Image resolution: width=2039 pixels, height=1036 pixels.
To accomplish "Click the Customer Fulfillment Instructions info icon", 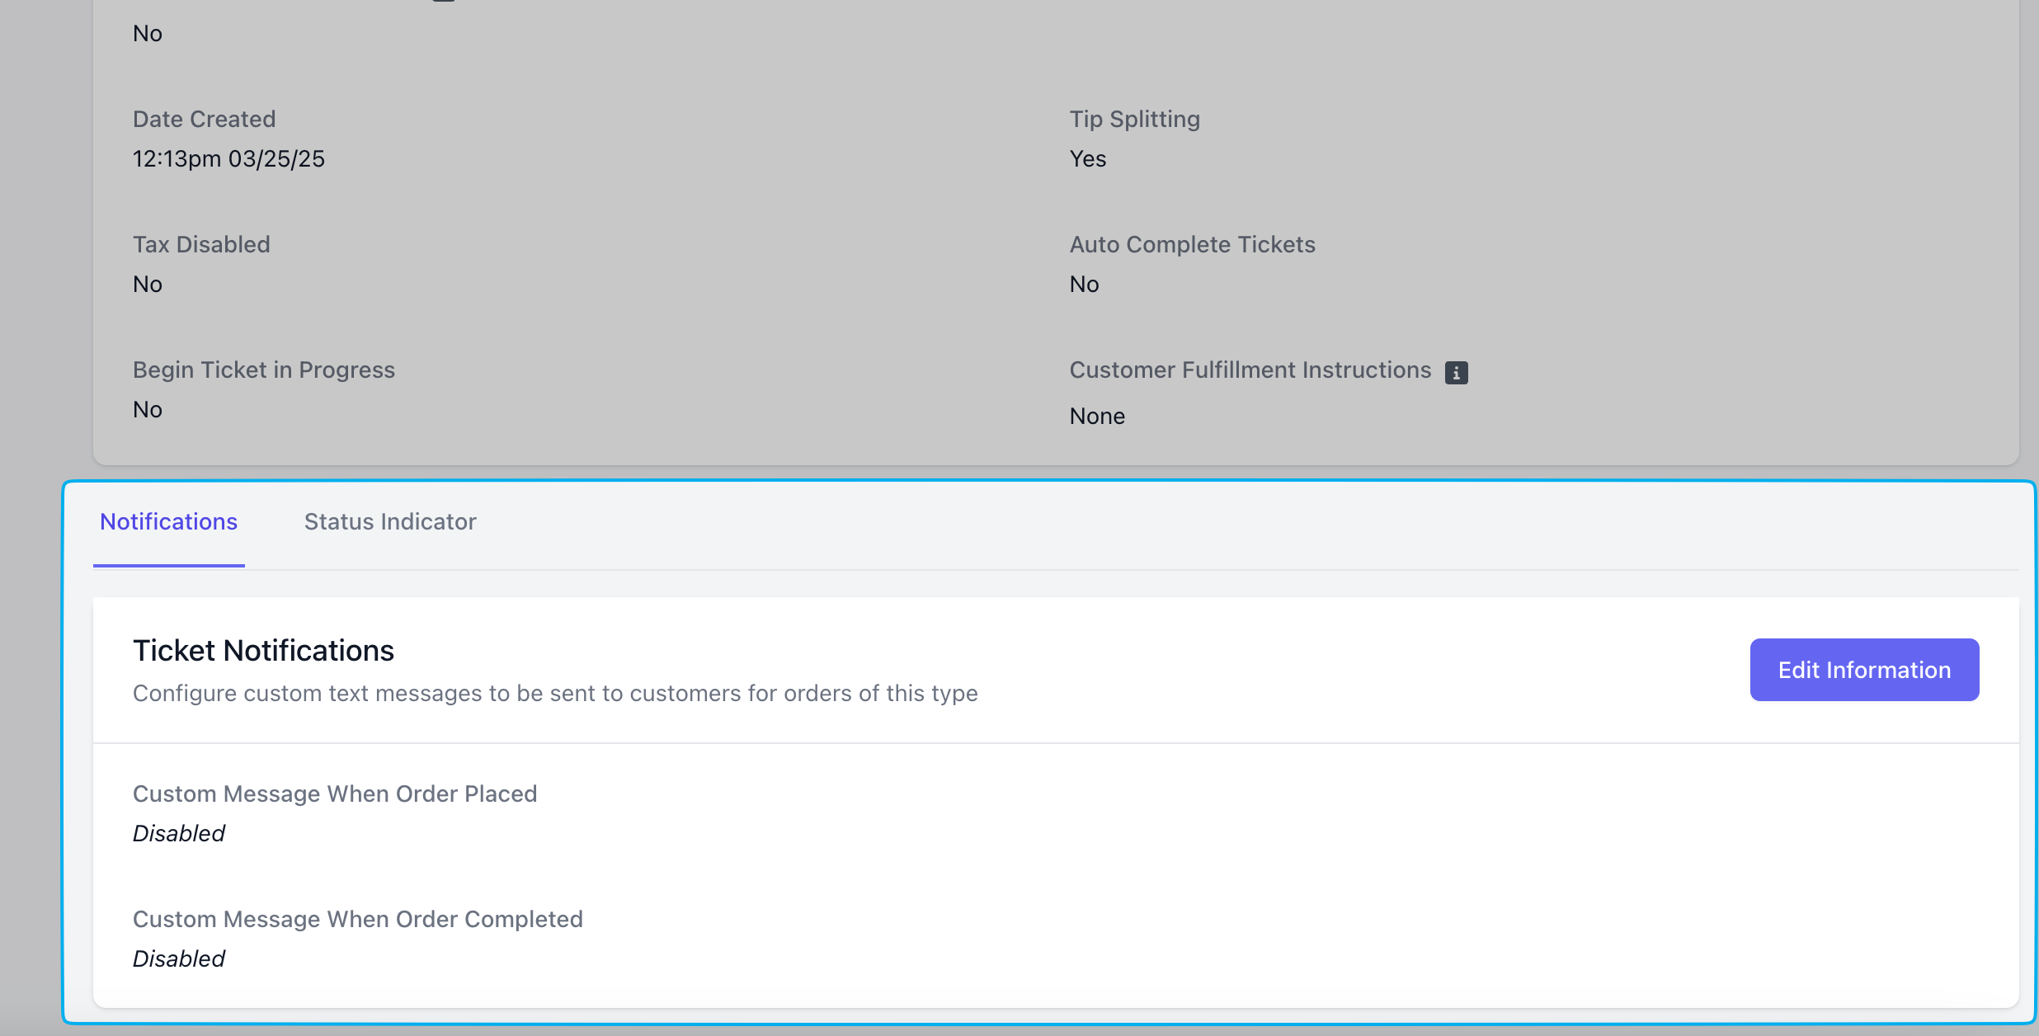I will 1456,373.
